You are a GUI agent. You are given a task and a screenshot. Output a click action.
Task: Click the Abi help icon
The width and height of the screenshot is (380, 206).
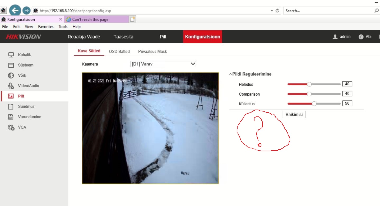[361, 37]
